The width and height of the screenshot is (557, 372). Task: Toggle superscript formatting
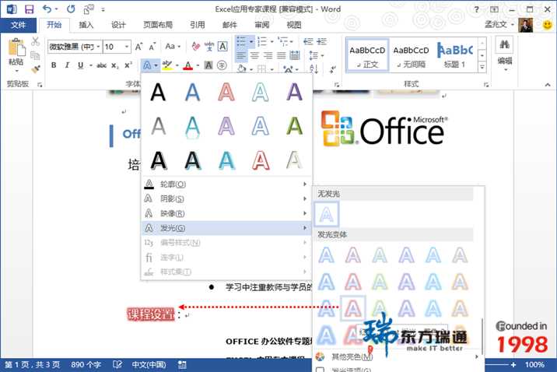128,65
